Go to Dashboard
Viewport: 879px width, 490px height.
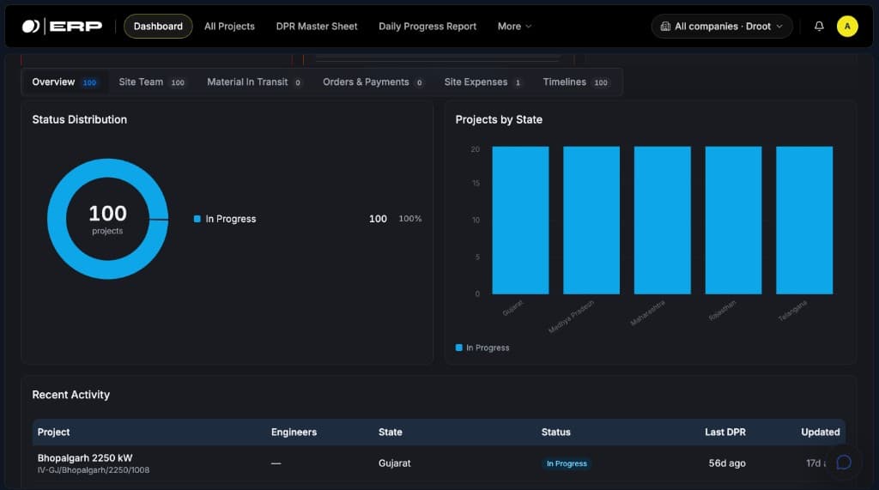coord(158,27)
